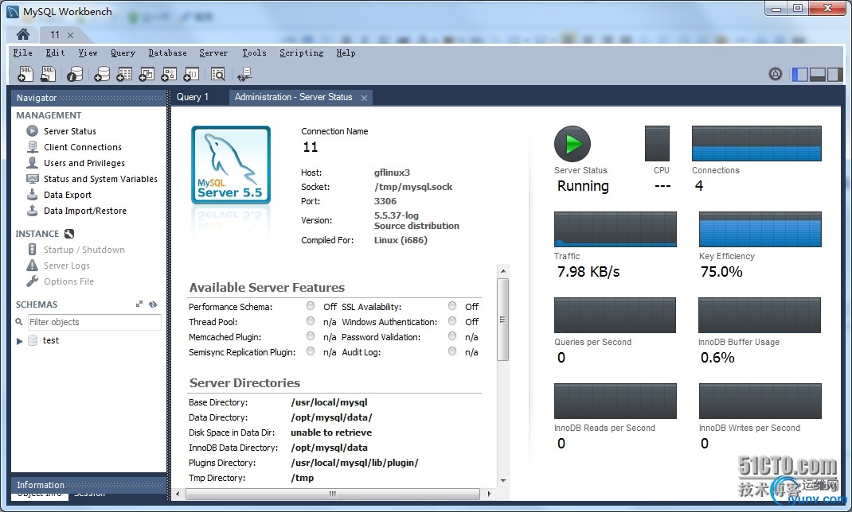Click the Filter objects search field
The image size is (852, 512).
(93, 322)
